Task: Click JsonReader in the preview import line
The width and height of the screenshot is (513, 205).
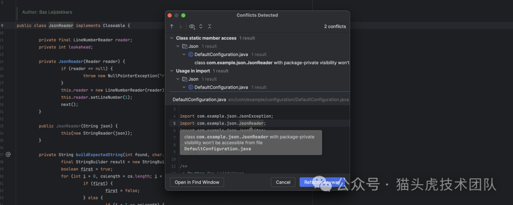Action: tap(251, 123)
